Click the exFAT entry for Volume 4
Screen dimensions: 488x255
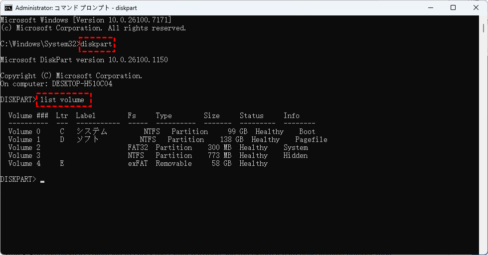coord(138,163)
